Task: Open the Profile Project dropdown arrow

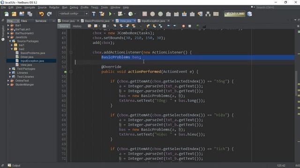Action: click(135, 14)
